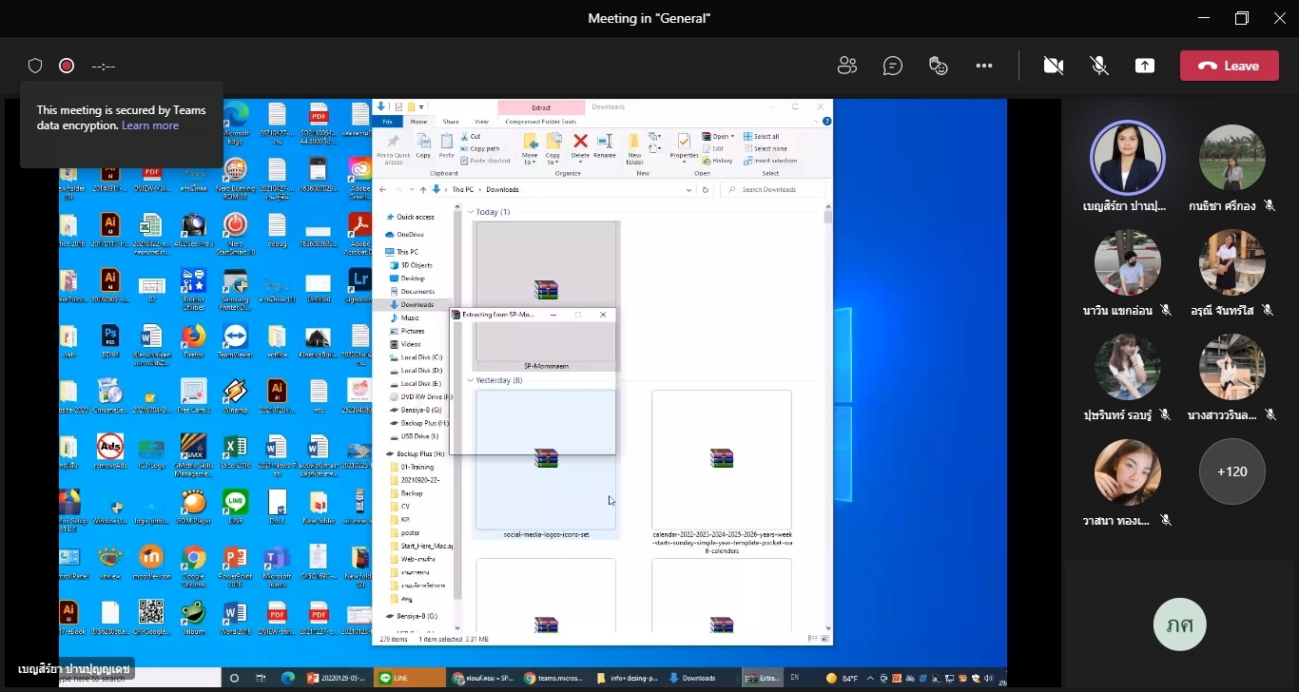
Task: Open the Move to dropdown
Action: (530, 149)
